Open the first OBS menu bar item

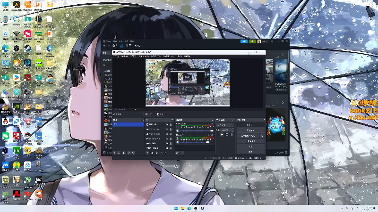pos(116,56)
